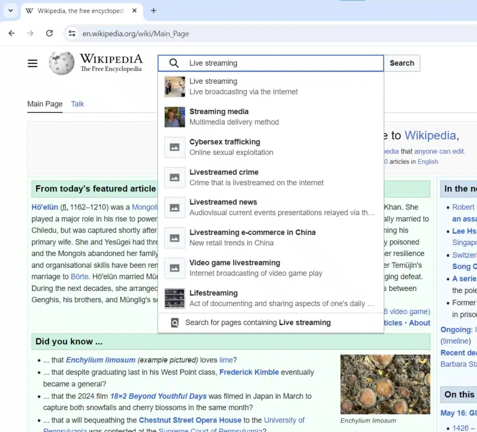
Task: Open the Börte link
Action: pyautogui.click(x=79, y=277)
